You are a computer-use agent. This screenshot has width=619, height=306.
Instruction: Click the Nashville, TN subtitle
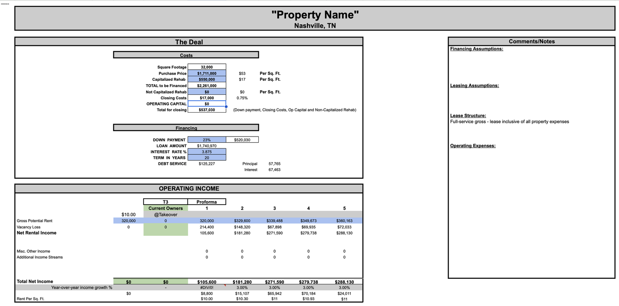[315, 26]
